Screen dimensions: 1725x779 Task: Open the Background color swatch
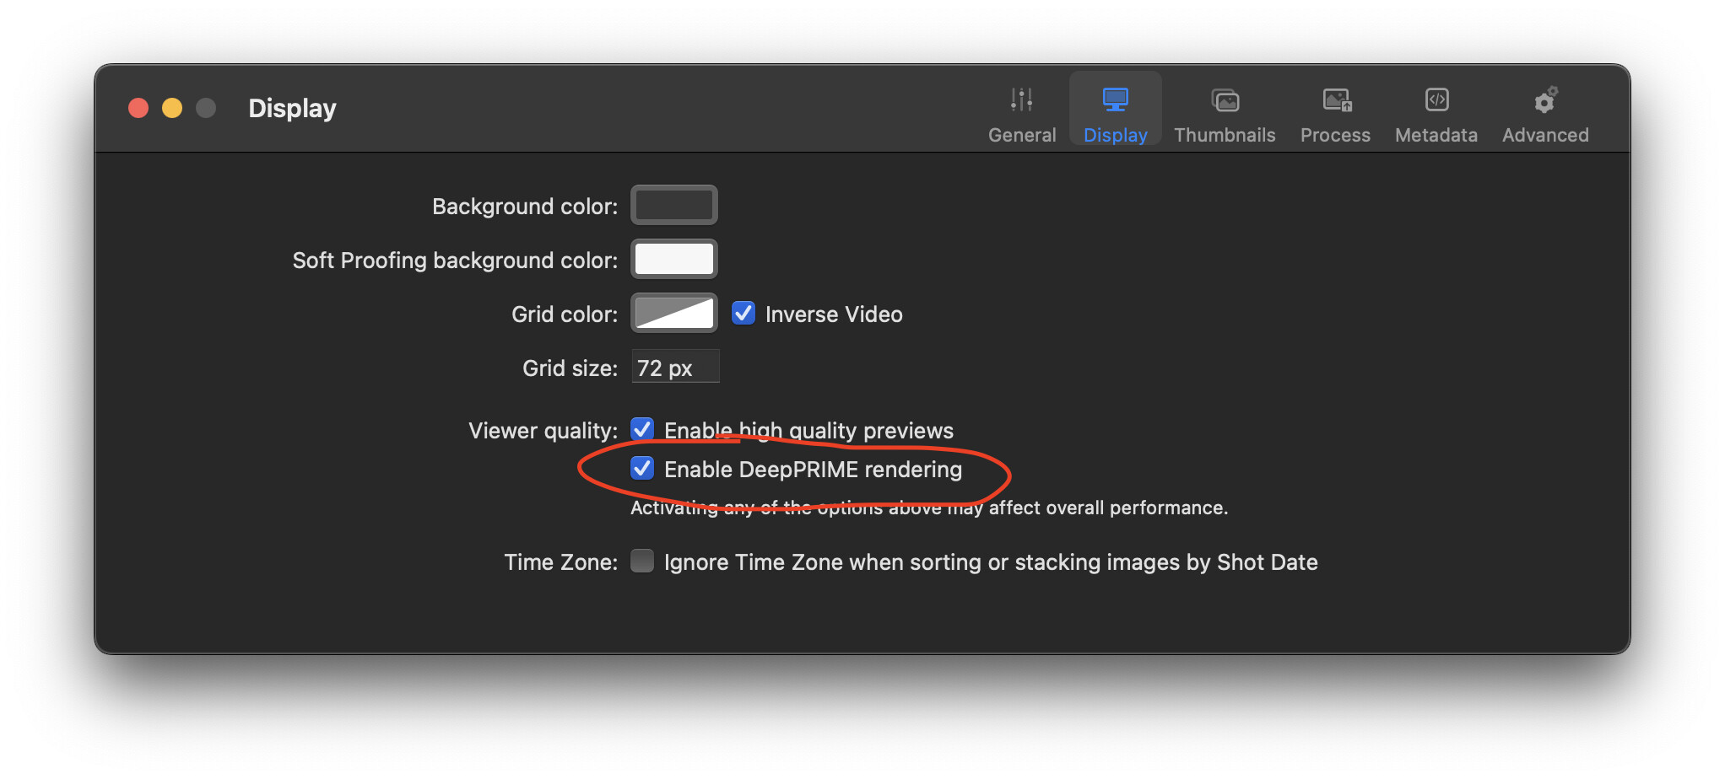pos(674,205)
